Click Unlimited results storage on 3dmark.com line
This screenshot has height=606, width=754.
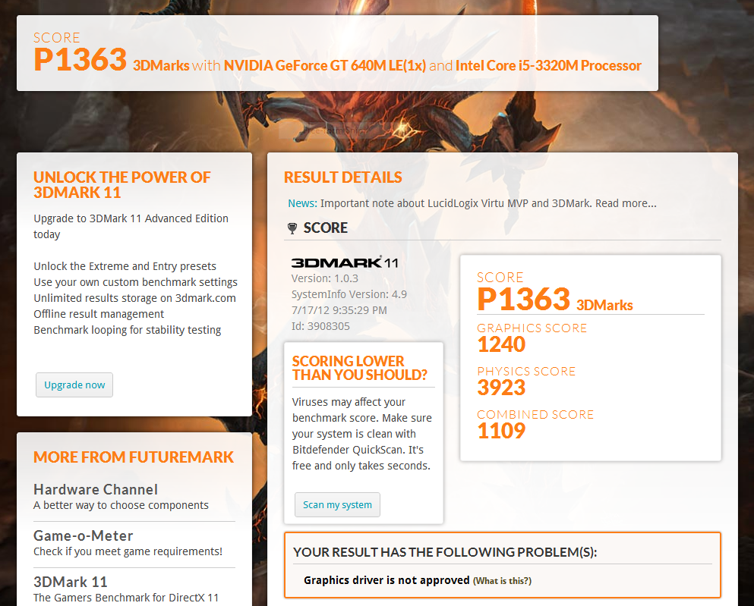[134, 298]
